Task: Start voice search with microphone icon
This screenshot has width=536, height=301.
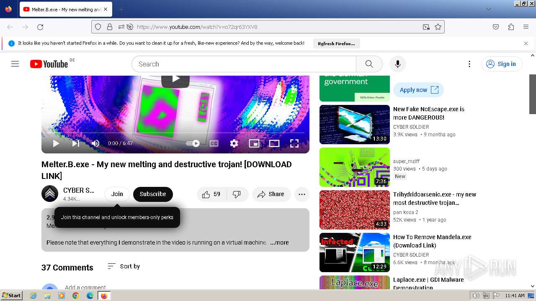Action: pos(397,64)
